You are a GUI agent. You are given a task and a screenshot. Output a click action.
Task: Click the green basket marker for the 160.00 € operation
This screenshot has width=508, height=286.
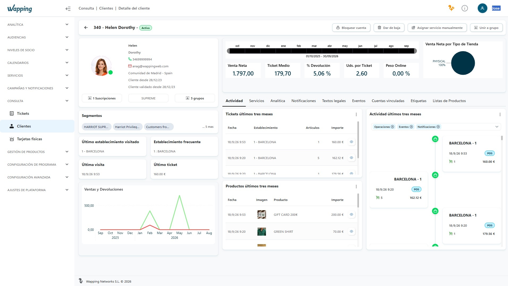pos(435,139)
